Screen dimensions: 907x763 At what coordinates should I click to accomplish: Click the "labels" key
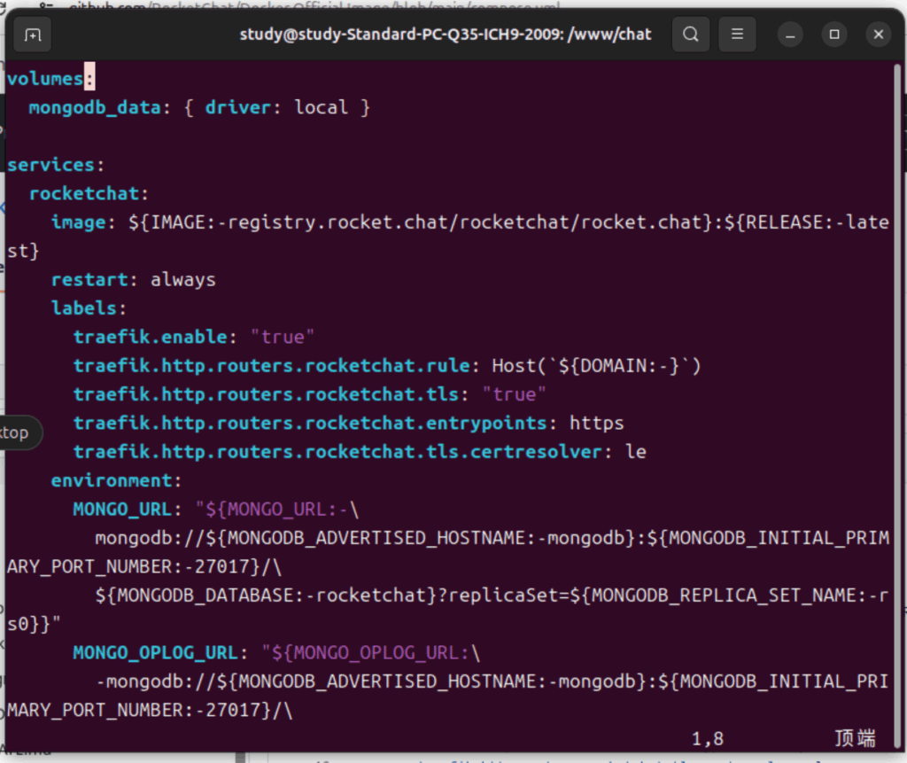84,308
